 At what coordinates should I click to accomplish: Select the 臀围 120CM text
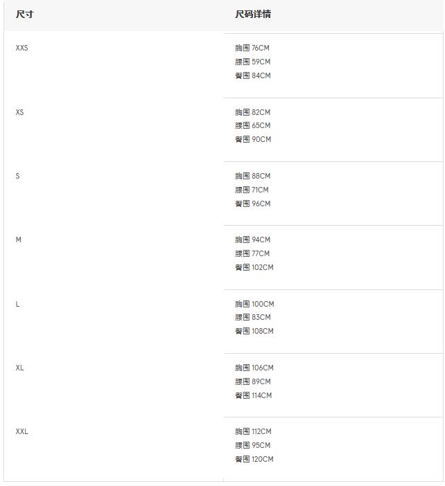click(x=254, y=459)
